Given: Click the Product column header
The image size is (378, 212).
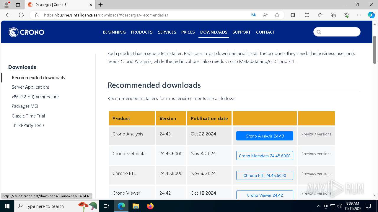Looking at the screenshot, I should 132,118.
